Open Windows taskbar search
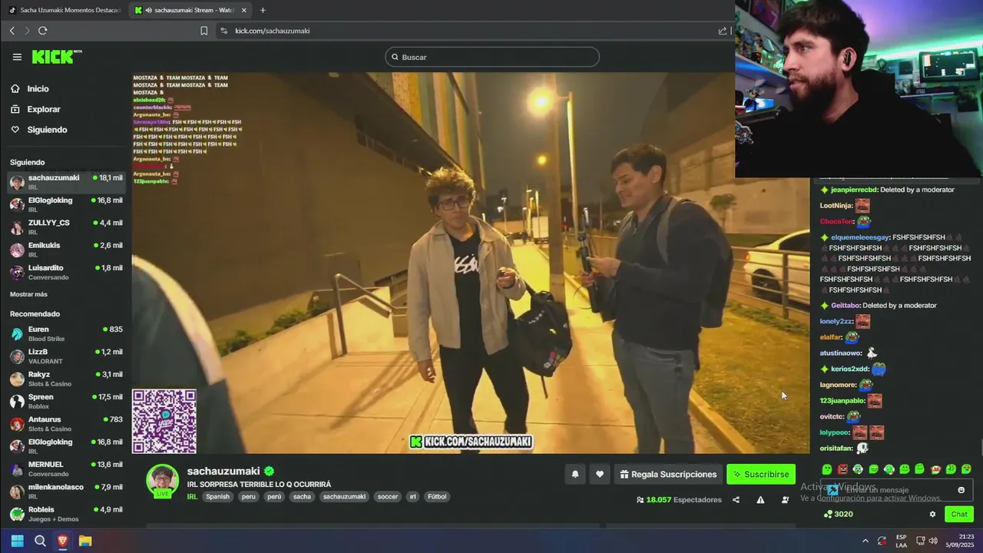This screenshot has height=553, width=983. click(x=40, y=541)
